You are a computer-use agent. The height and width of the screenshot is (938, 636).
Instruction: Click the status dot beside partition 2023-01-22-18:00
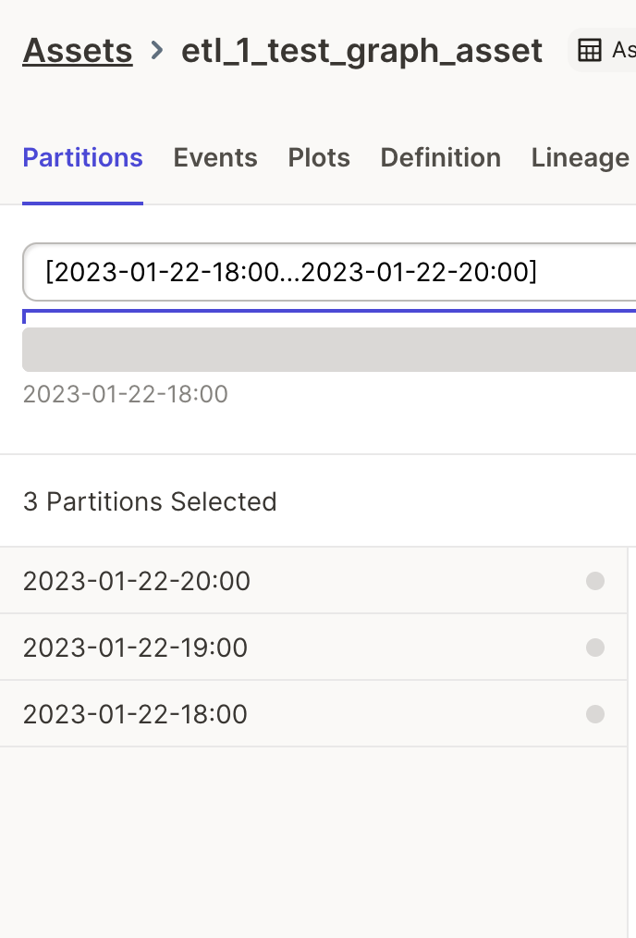point(594,713)
